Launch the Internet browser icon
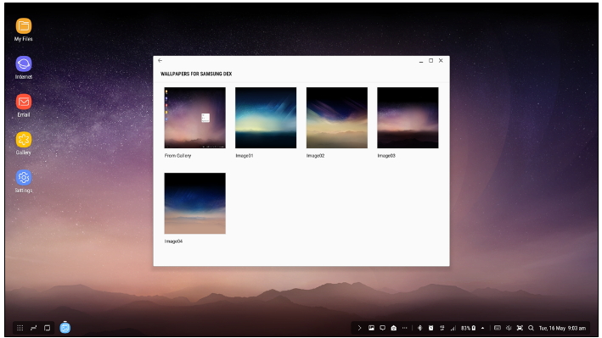This screenshot has height=338, width=602. click(x=24, y=64)
